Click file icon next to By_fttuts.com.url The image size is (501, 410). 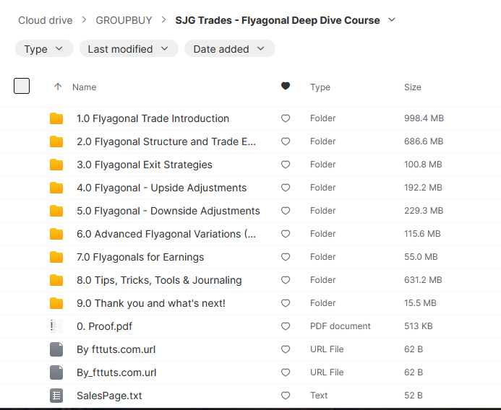coord(56,372)
